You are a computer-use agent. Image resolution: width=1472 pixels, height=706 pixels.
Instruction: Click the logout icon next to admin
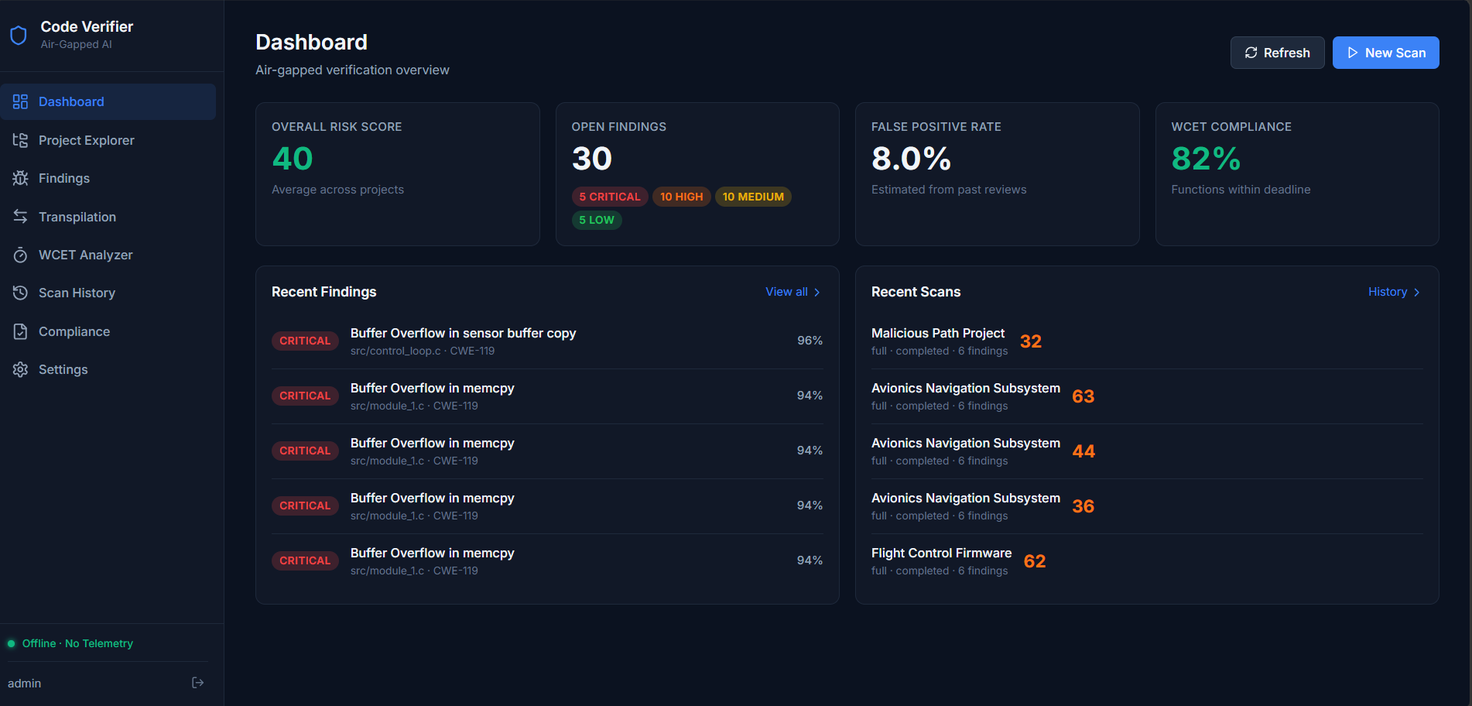point(198,683)
